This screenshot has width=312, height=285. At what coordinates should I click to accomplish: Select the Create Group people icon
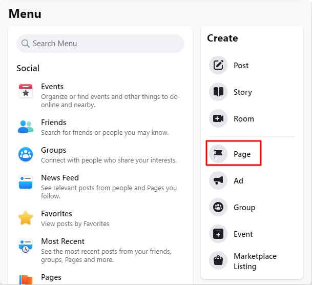pyautogui.click(x=218, y=207)
